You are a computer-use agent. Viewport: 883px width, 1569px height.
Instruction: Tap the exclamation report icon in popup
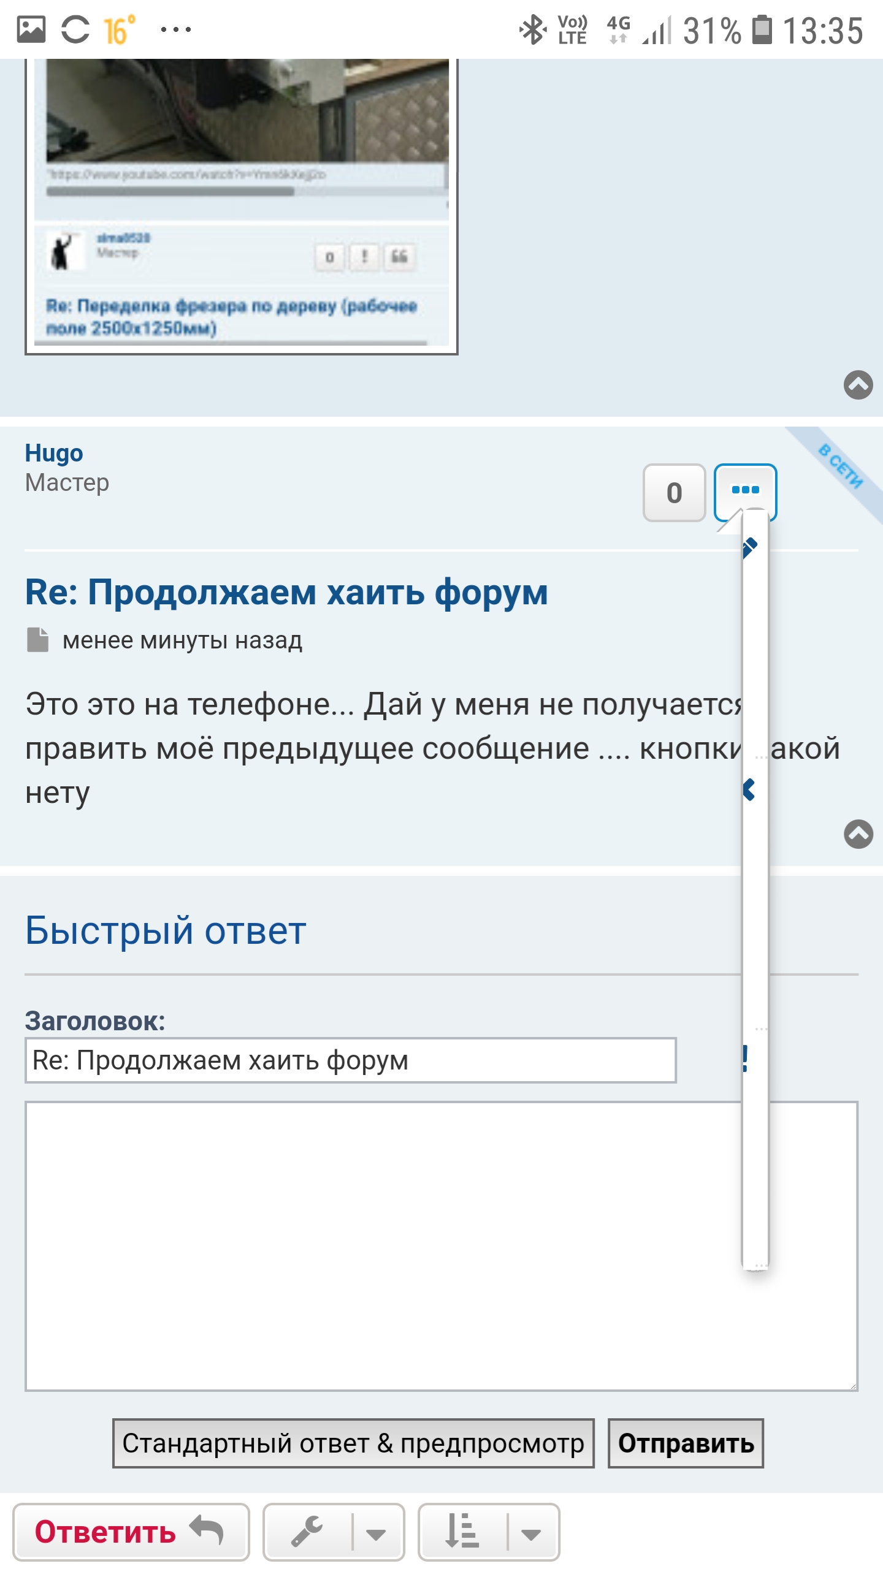[x=746, y=1058]
